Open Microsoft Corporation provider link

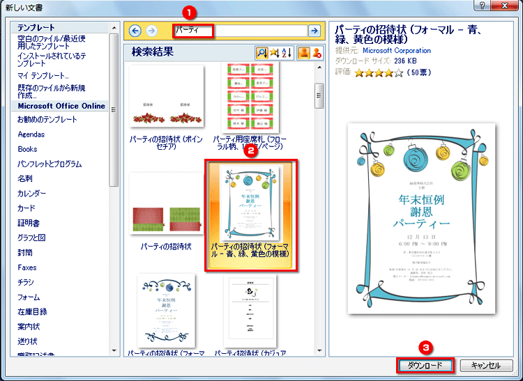pyautogui.click(x=397, y=51)
